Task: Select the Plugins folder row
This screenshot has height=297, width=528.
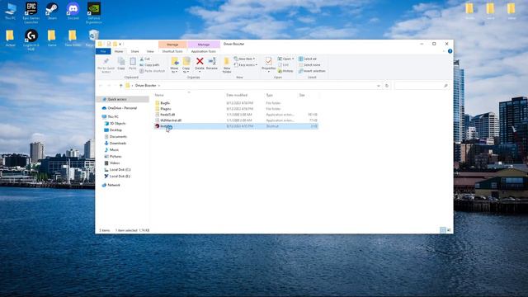Action: [x=236, y=109]
